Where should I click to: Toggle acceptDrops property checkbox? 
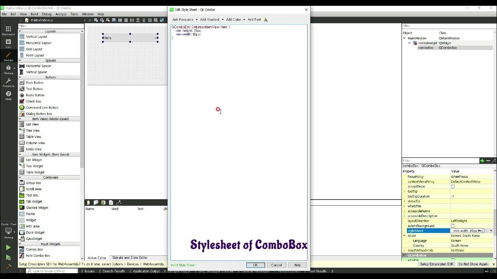(x=453, y=186)
